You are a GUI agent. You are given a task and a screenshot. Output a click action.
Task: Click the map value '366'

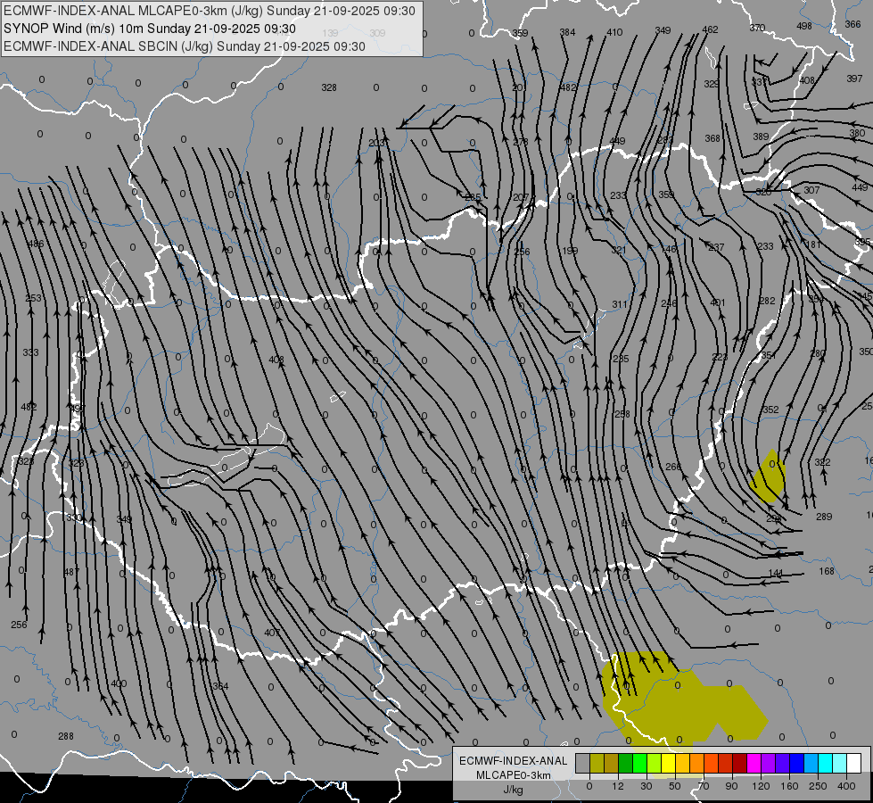pyautogui.click(x=852, y=24)
